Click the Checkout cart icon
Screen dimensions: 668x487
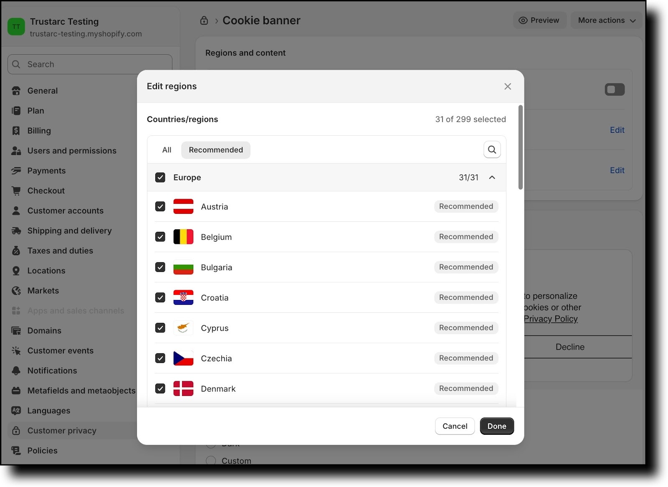coord(16,190)
